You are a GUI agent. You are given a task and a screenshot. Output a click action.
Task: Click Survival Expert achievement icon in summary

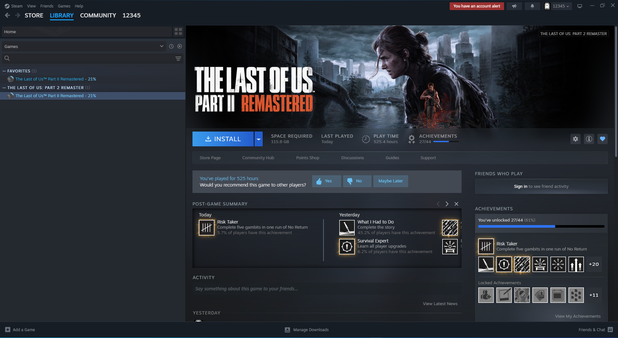point(347,246)
